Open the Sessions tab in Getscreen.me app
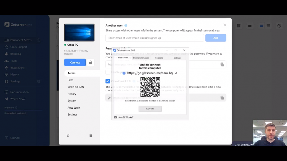The image size is (287, 161). [159, 58]
